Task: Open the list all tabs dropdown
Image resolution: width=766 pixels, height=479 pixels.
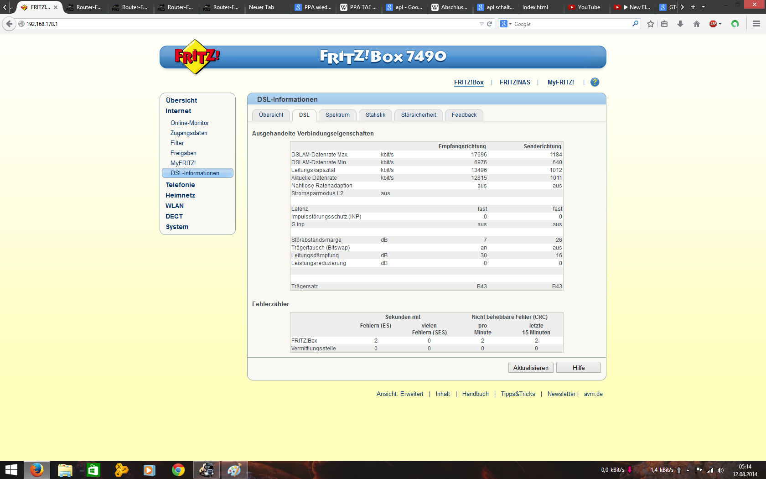Action: click(x=703, y=7)
